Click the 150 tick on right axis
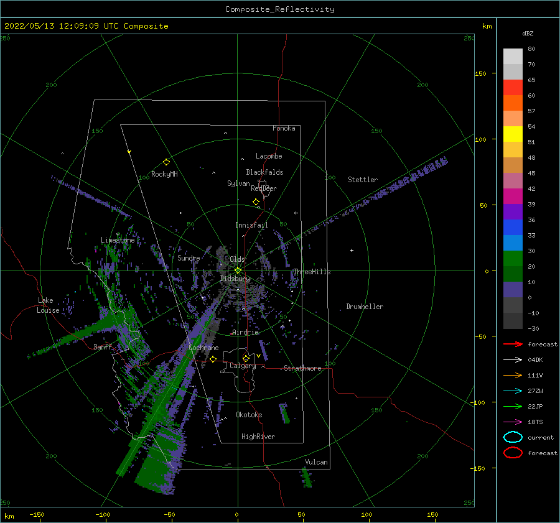This screenshot has width=560, height=523. (480, 73)
